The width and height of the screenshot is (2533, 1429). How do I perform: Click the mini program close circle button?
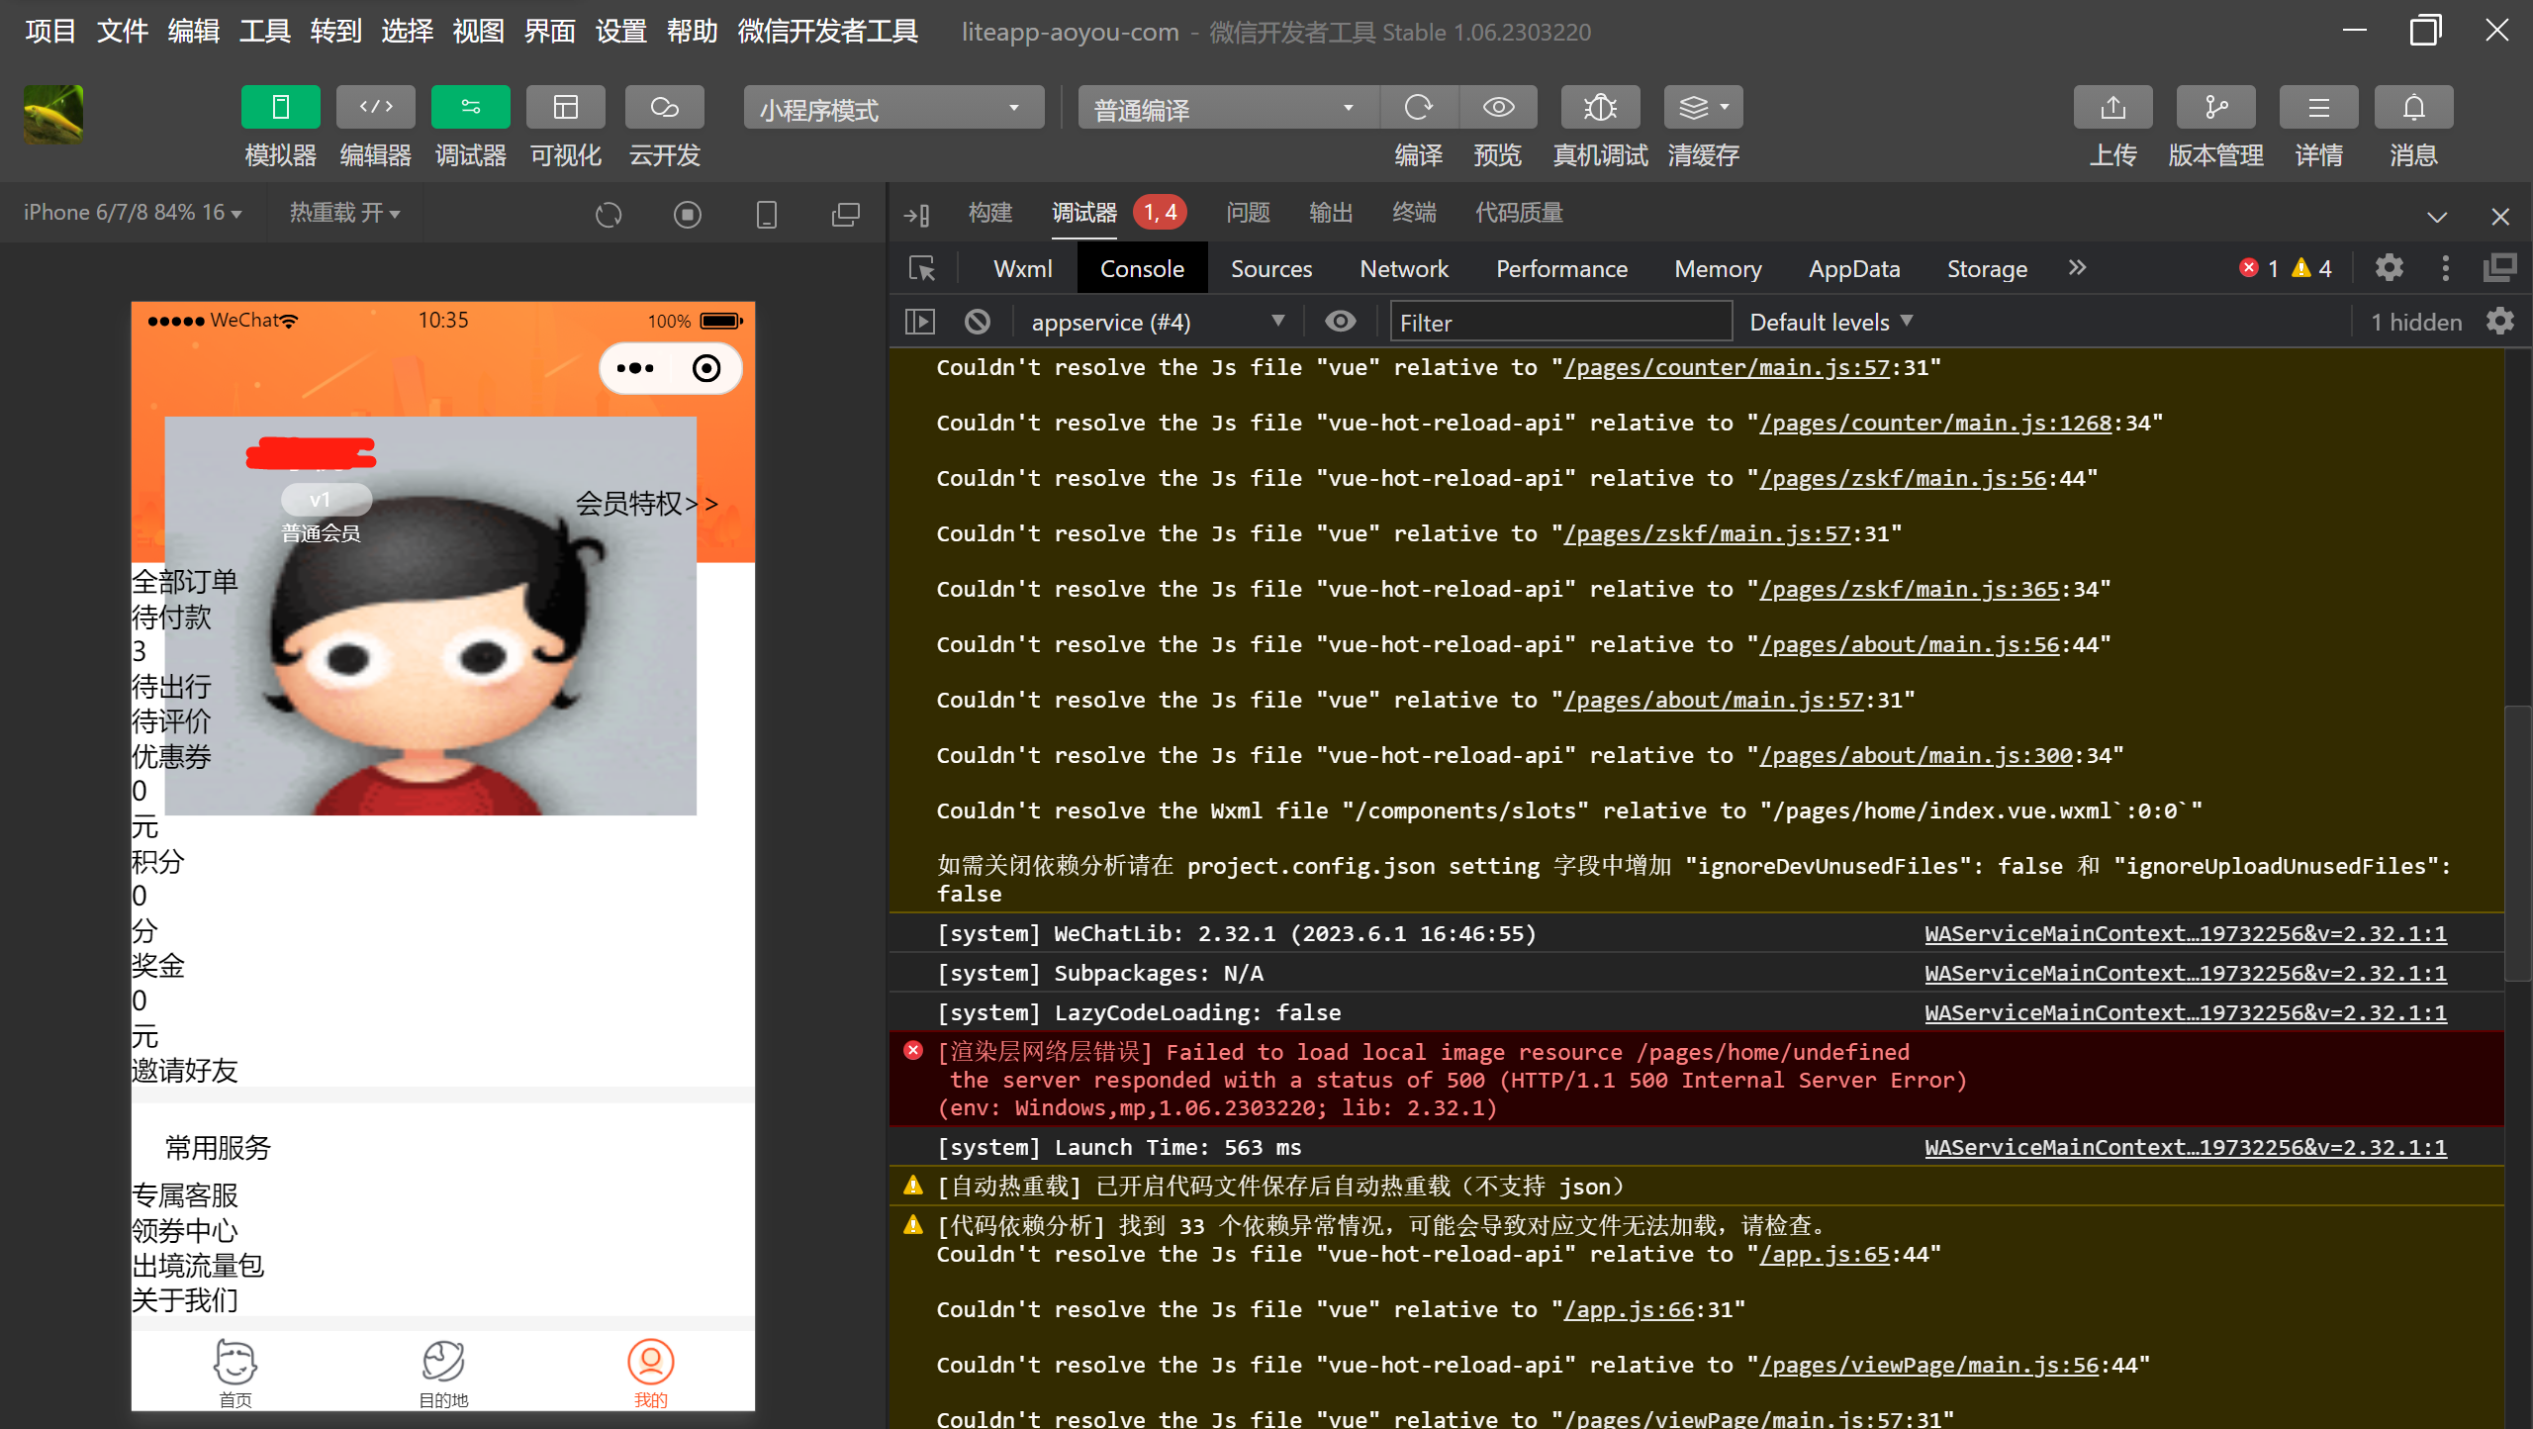tap(706, 369)
